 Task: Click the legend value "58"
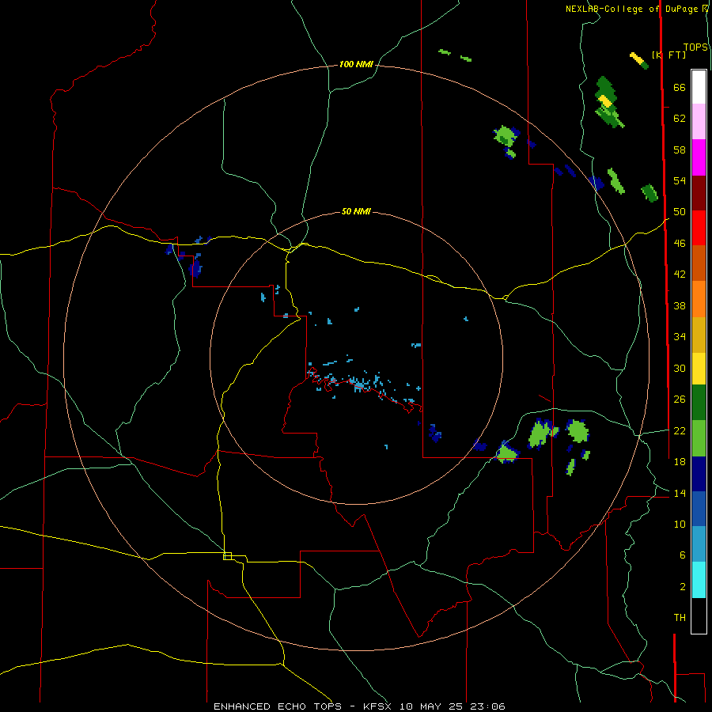tap(680, 150)
